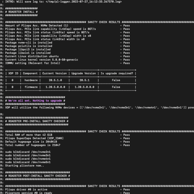
Task: Click the upgrade version 20.5.1 cell
Action: [x=85, y=80]
